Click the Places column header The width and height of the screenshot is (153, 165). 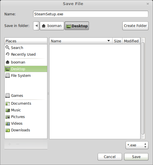pyautogui.click(x=26, y=41)
